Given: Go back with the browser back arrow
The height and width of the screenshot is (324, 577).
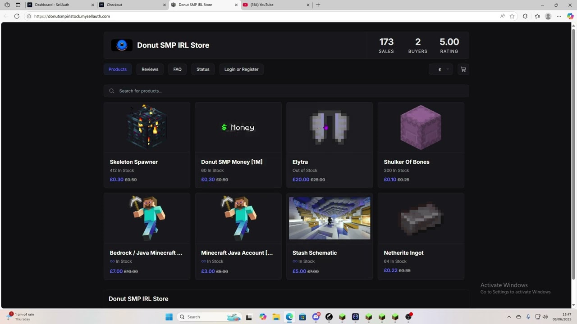Looking at the screenshot, I should pos(6,16).
